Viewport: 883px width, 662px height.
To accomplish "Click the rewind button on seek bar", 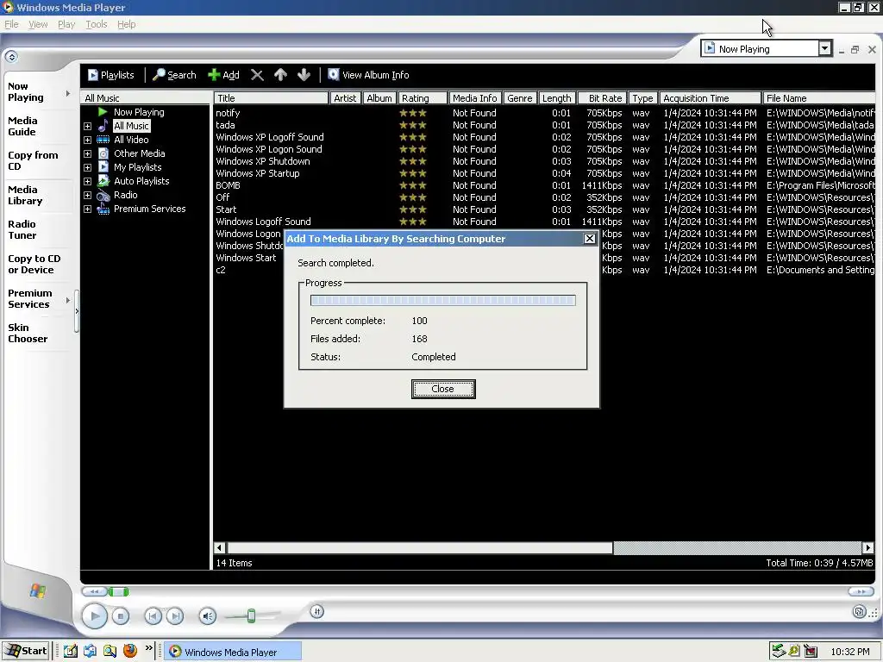I will tap(94, 591).
